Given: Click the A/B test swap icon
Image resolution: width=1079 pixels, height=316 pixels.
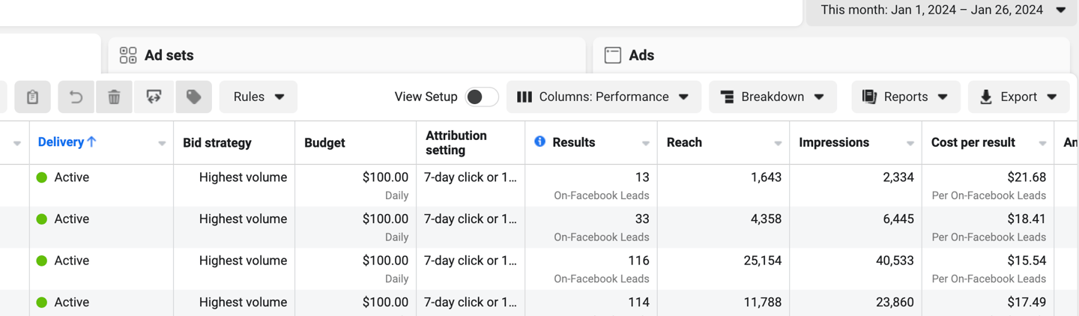Looking at the screenshot, I should (154, 97).
